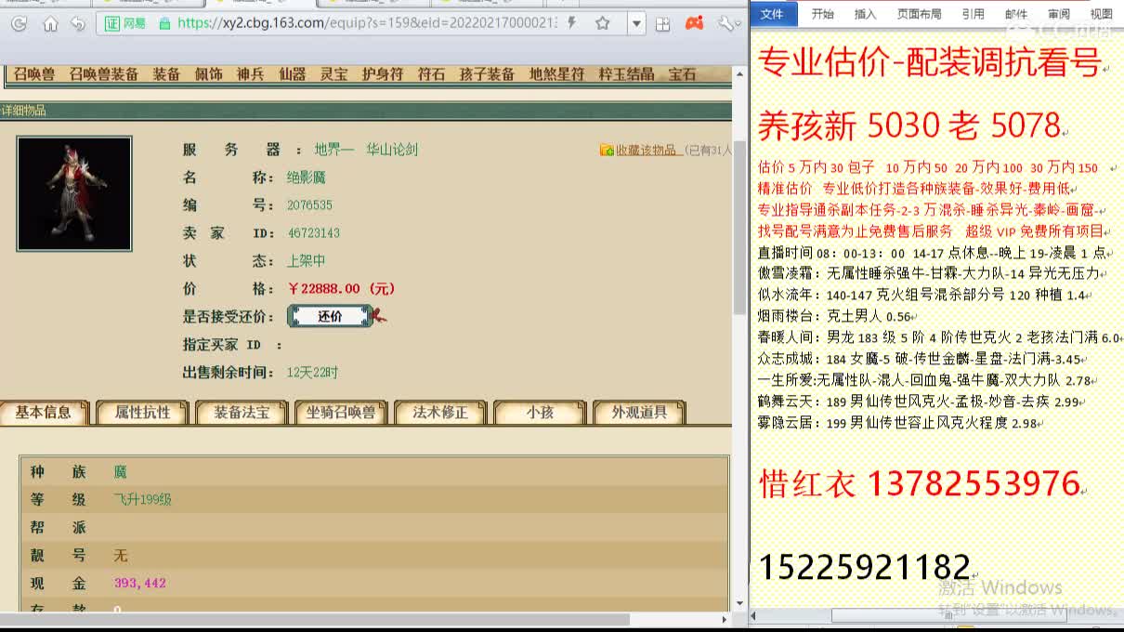This screenshot has height=632, width=1124.
Task: Open the 符石 category
Action: pyautogui.click(x=432, y=74)
